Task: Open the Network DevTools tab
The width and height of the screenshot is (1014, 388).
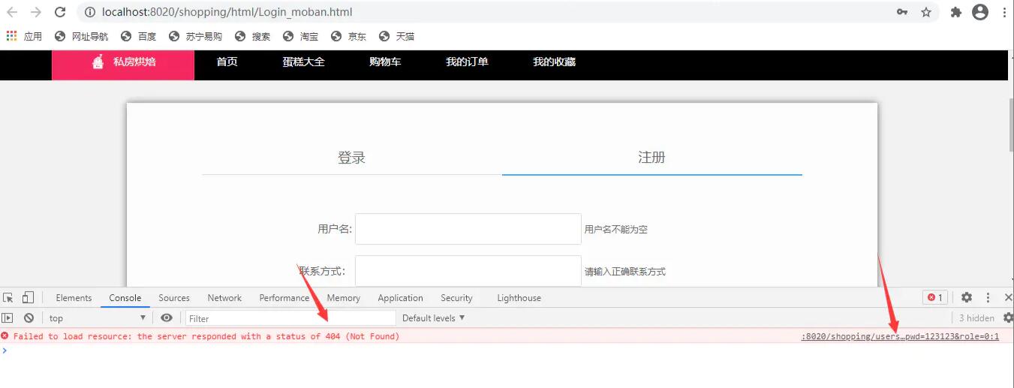Action: [224, 298]
